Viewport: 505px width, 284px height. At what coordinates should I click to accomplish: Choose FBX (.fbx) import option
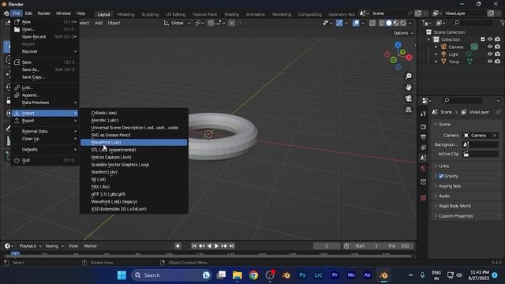click(133, 187)
